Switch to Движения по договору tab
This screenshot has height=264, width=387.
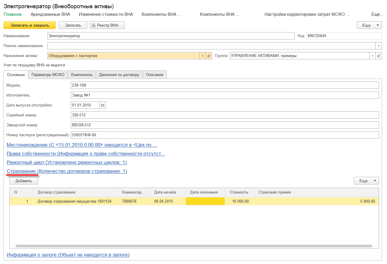click(119, 75)
